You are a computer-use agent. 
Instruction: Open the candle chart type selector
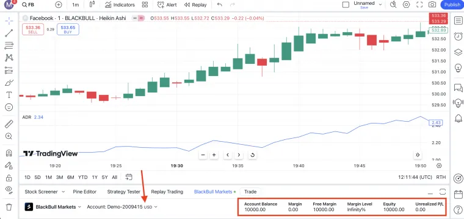[92, 5]
